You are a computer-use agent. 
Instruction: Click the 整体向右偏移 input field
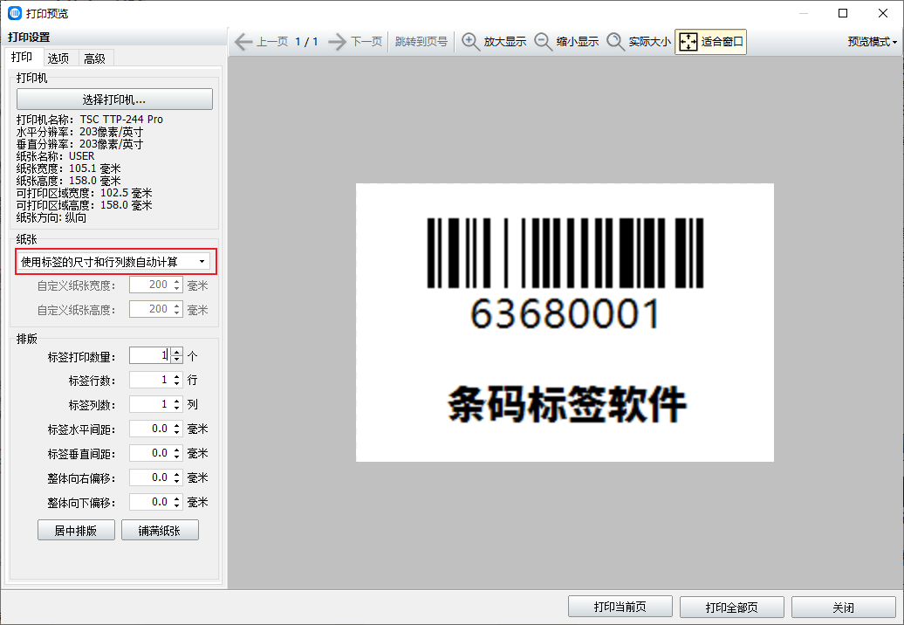[x=150, y=478]
